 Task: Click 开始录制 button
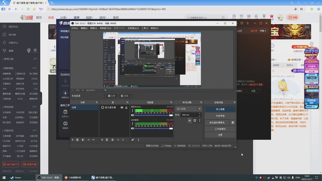pyautogui.click(x=220, y=115)
